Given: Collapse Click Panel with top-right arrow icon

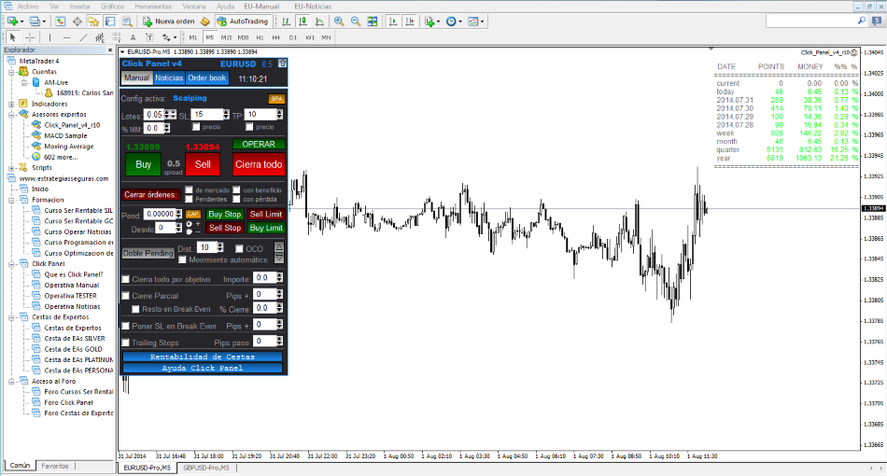Looking at the screenshot, I should coord(282,63).
